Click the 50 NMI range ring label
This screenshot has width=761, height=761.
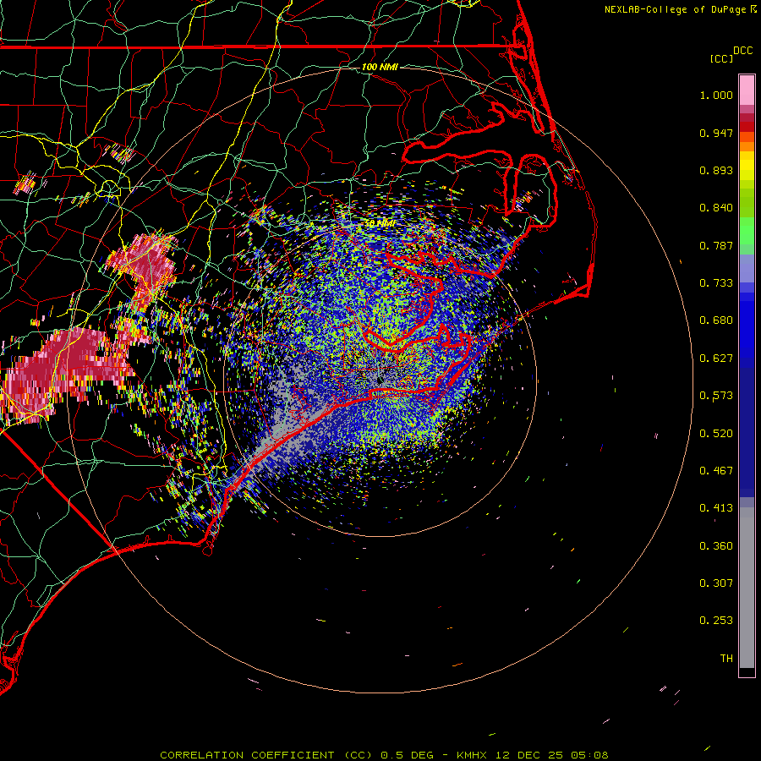(379, 223)
